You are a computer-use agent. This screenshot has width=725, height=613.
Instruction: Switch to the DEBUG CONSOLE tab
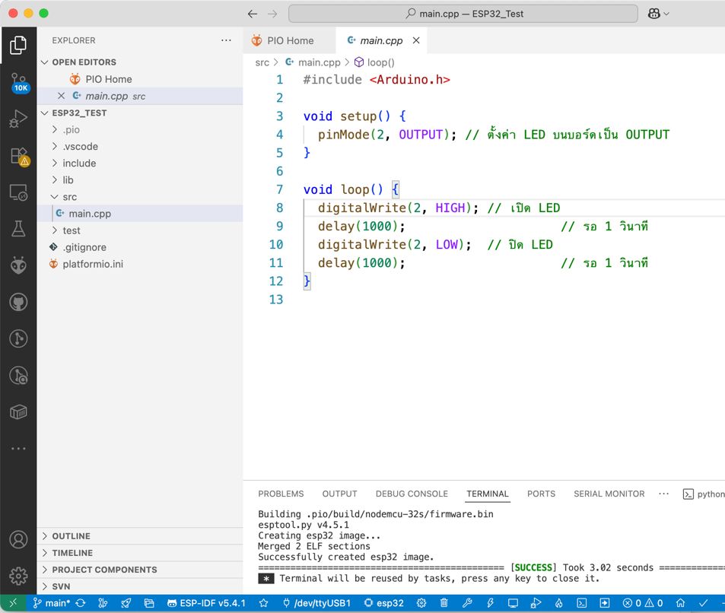[x=412, y=494]
